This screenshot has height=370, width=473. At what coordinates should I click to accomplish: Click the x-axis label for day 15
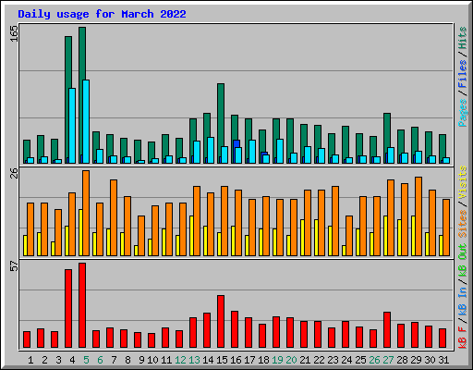222,360
